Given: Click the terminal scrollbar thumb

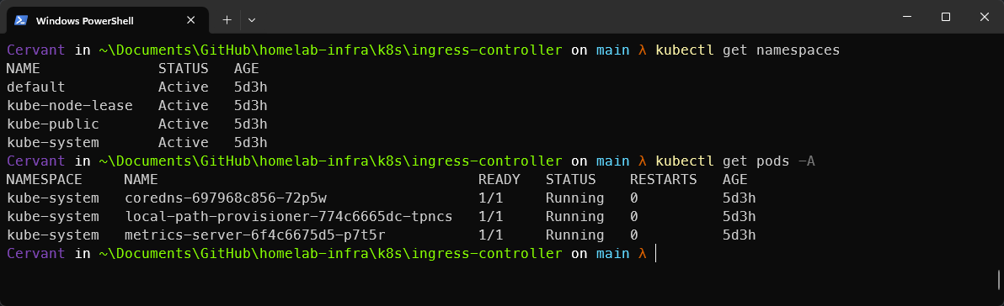Looking at the screenshot, I should [x=999, y=279].
